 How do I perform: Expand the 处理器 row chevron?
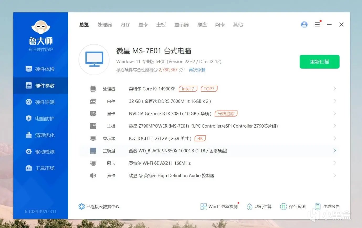(x=335, y=89)
